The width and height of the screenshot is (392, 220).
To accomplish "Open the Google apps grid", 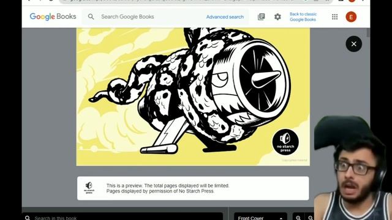I will (x=335, y=16).
